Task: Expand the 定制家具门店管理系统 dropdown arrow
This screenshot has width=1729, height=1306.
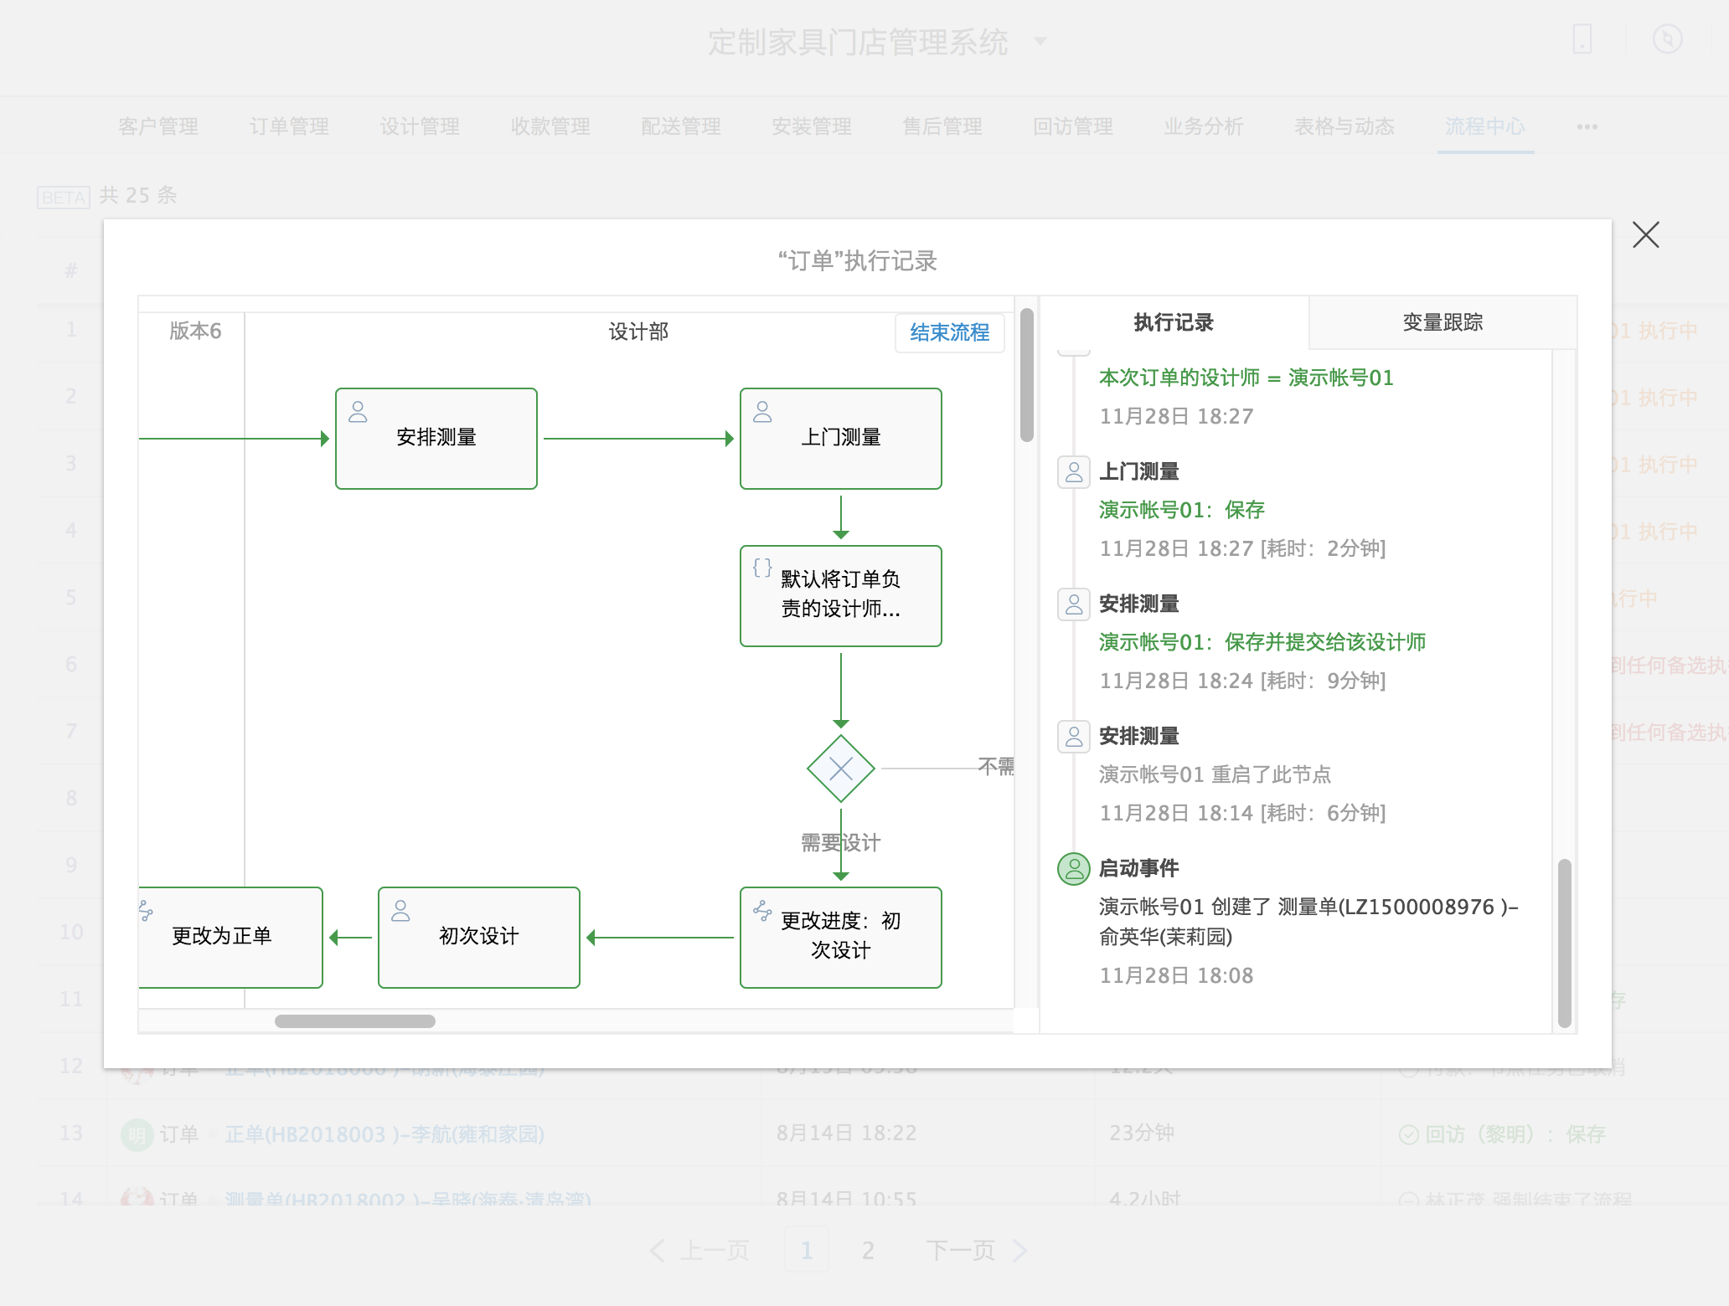Action: (x=1040, y=40)
